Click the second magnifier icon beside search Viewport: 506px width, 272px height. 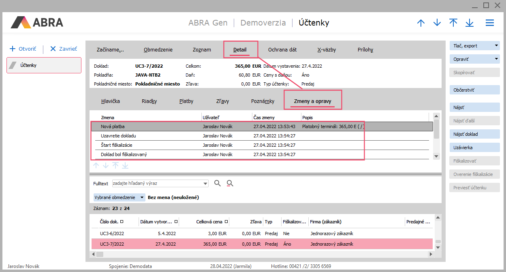click(230, 184)
